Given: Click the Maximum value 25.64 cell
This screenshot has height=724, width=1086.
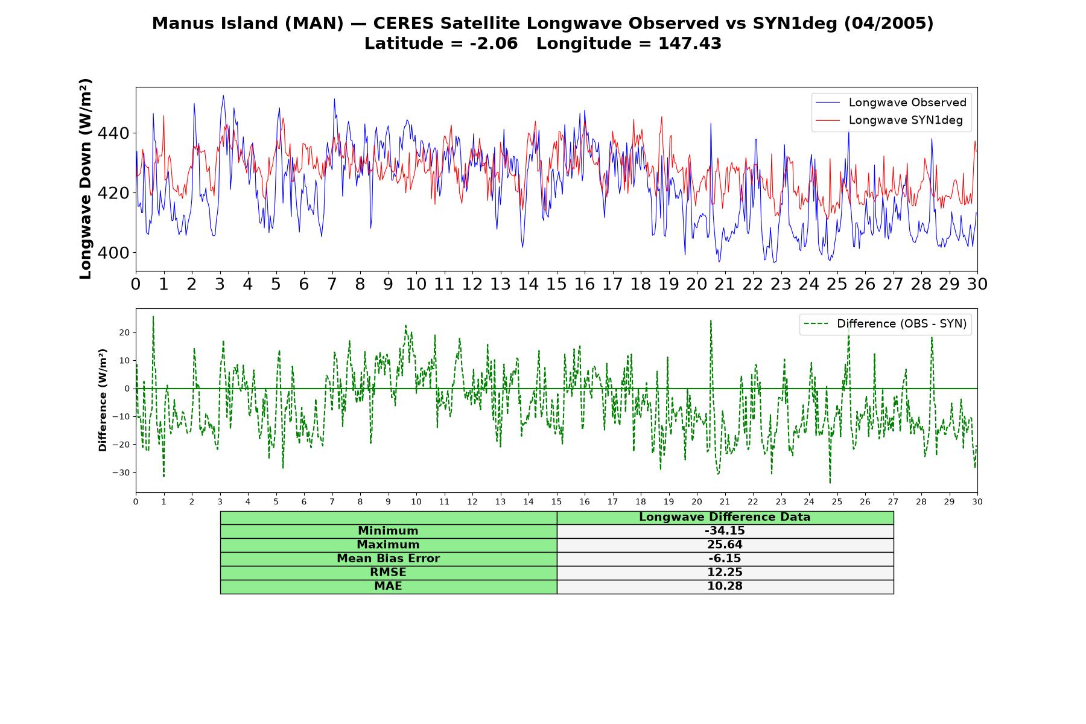Looking at the screenshot, I should (x=725, y=545).
